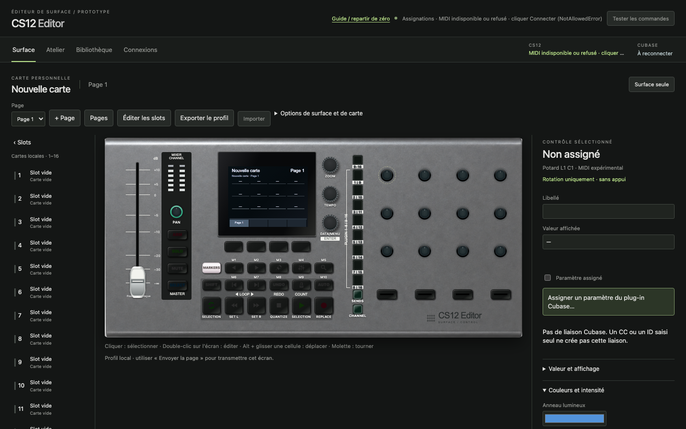Switch to the Atelier tab
The width and height of the screenshot is (686, 429).
(x=55, y=50)
